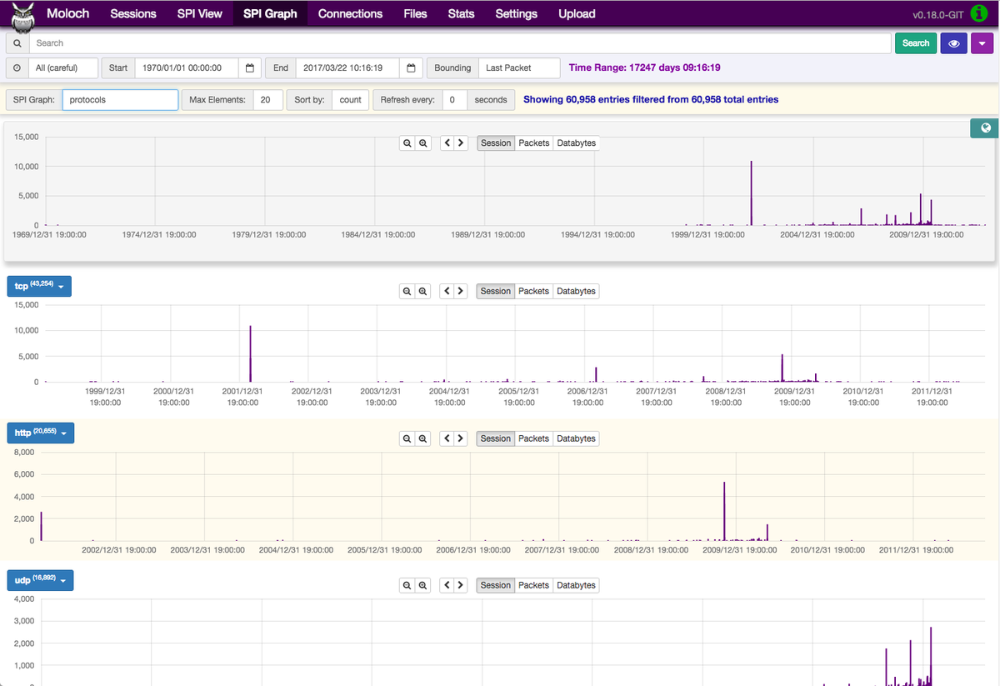Viewport: 1000px width, 686px height.
Task: Click into the search query field
Action: 459,43
